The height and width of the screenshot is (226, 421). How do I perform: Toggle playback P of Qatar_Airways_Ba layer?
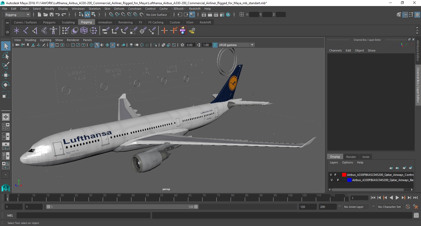(x=338, y=180)
